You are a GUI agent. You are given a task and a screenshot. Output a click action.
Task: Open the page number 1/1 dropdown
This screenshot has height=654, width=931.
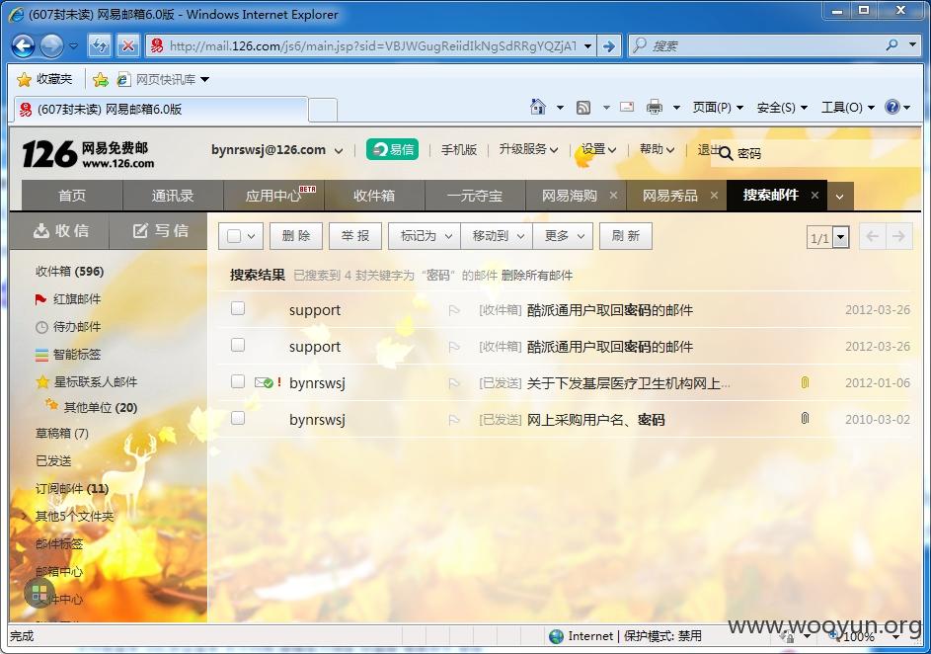pos(840,238)
